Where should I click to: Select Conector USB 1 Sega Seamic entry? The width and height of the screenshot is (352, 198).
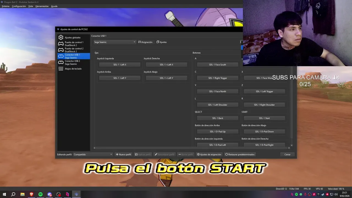(x=73, y=56)
